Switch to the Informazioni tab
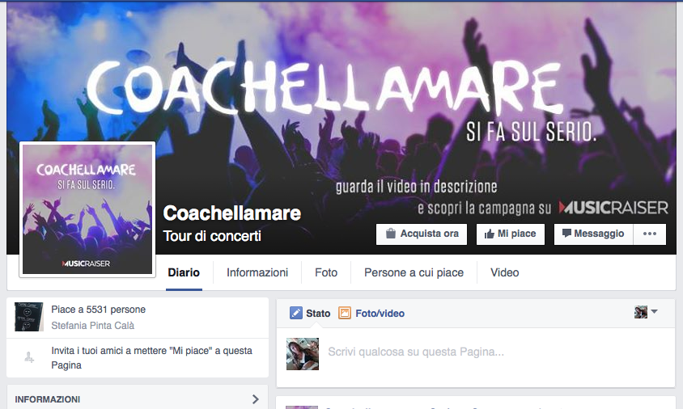Screen dimensions: 683x409 pos(257,273)
